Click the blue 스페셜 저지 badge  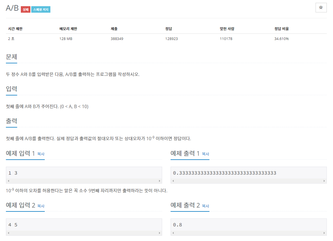coord(41,10)
